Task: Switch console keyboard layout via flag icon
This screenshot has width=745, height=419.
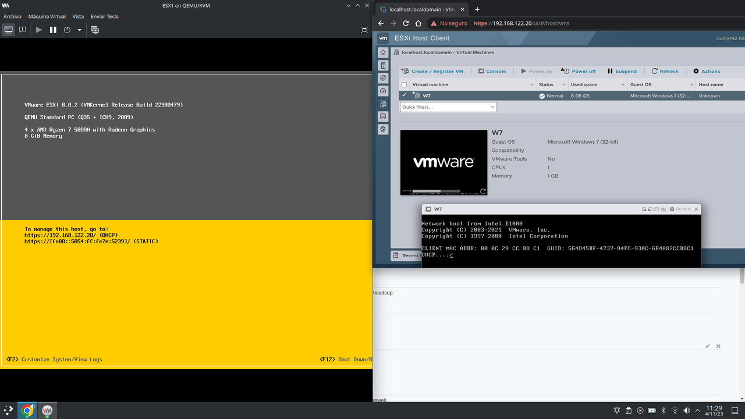Action: (664, 208)
